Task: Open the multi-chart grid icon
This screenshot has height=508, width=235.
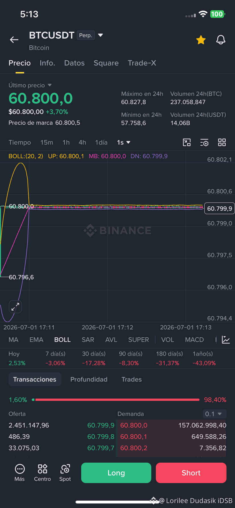Action: pyautogui.click(x=222, y=142)
